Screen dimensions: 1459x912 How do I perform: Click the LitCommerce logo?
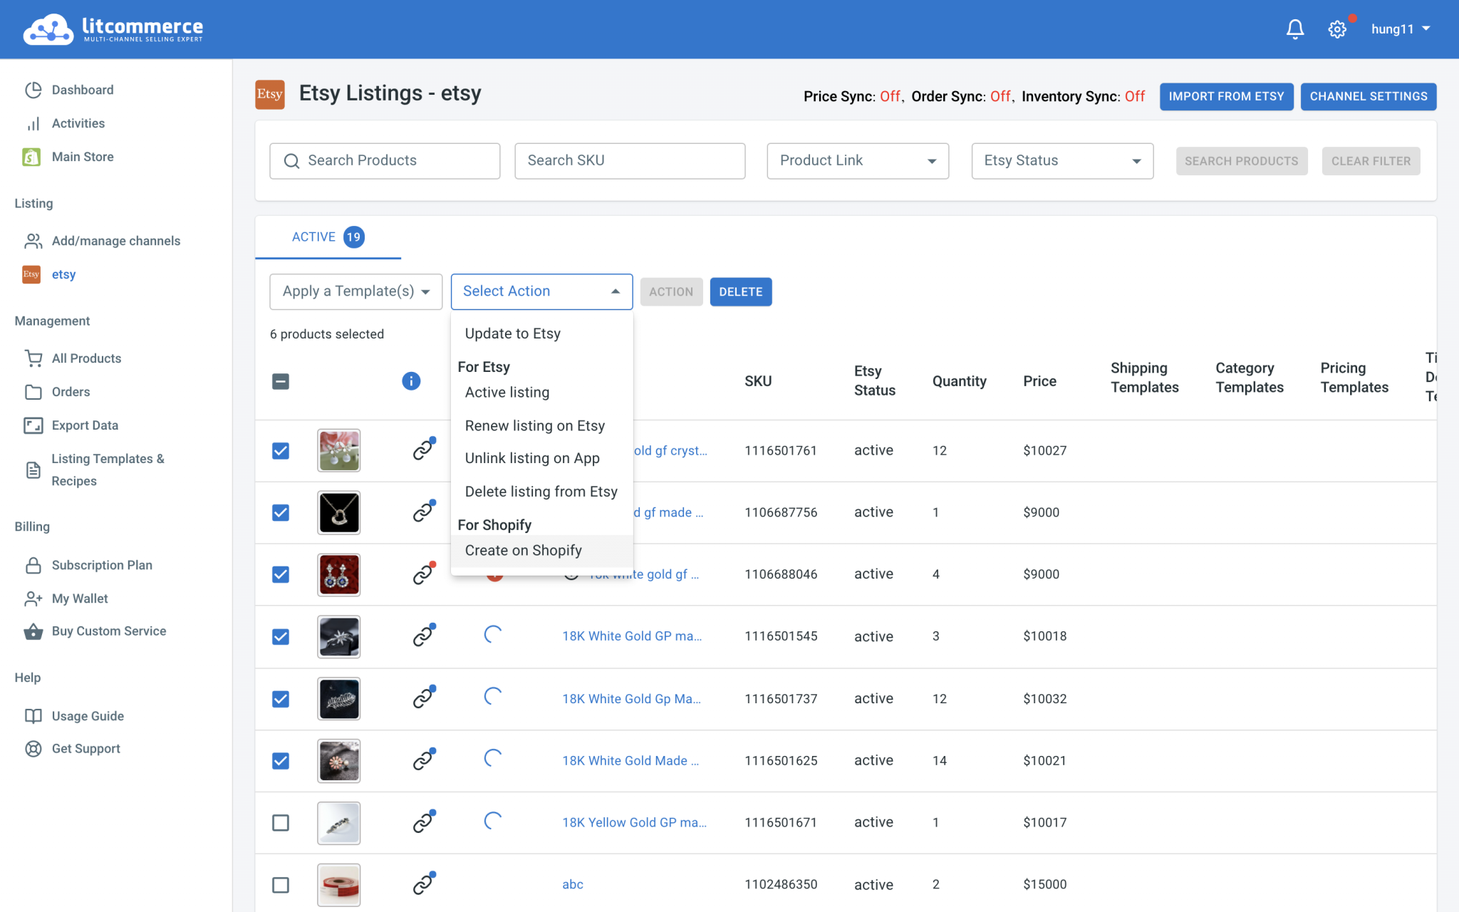pos(113,29)
